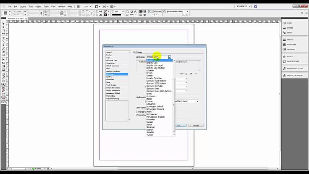Toggle Merge User Dictionary checkbox
The height and width of the screenshot is (174, 309).
click(137, 112)
